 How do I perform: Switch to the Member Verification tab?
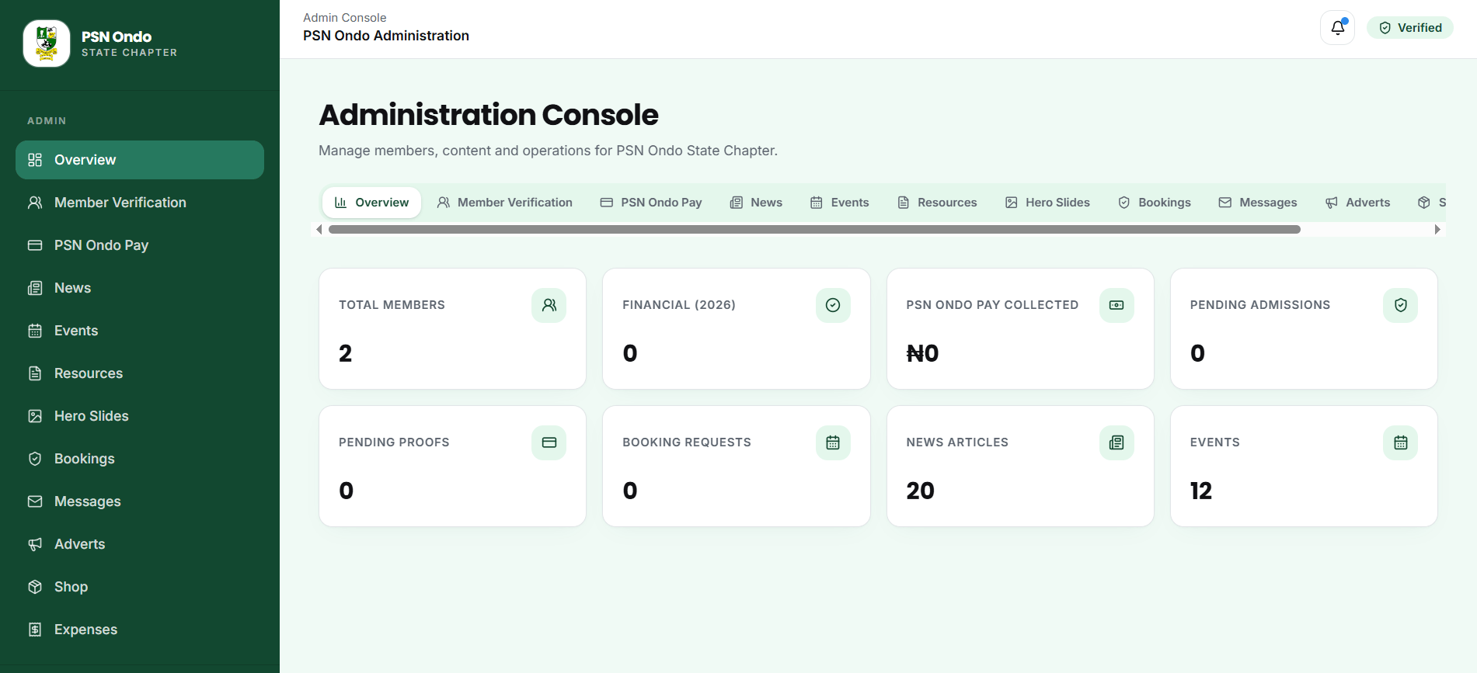click(504, 203)
